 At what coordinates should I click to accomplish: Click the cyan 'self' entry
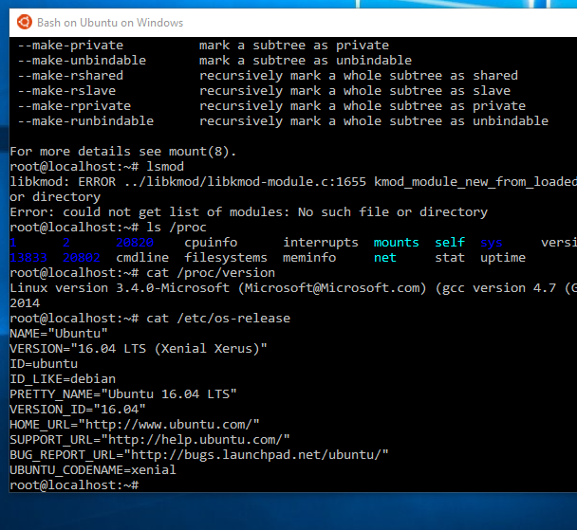[450, 243]
